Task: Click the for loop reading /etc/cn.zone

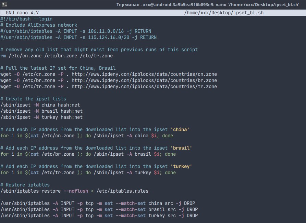Action: (87, 136)
